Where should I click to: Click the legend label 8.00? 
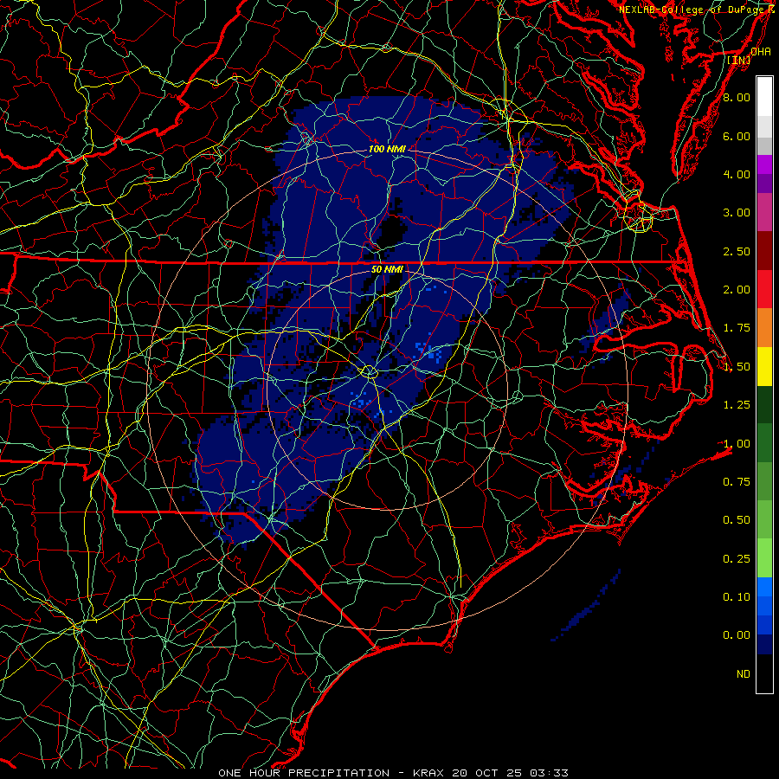tap(737, 97)
